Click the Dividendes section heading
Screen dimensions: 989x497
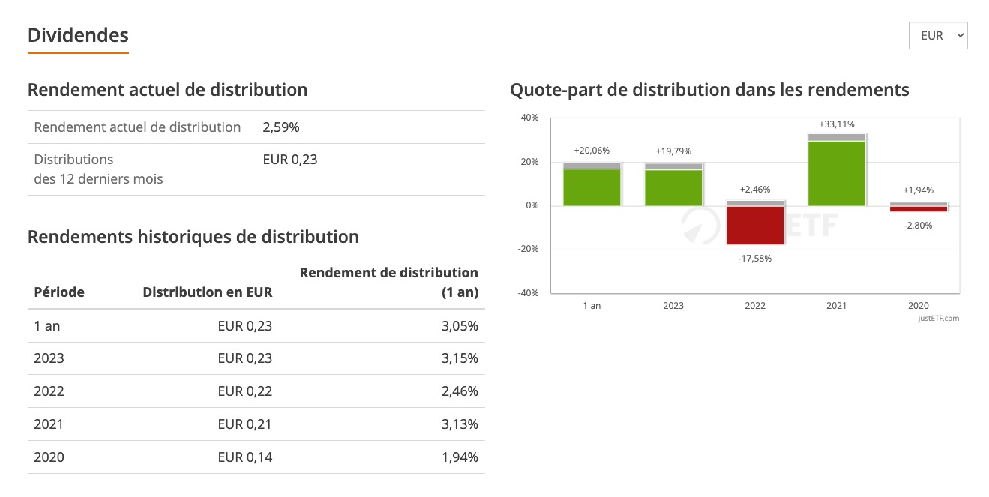pyautogui.click(x=78, y=35)
